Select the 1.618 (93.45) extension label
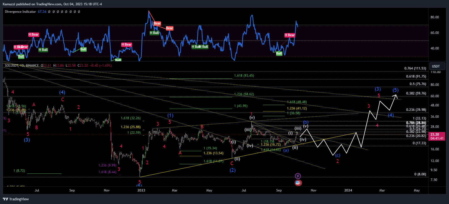Viewport: 449px width, 204px height. [x=244, y=76]
